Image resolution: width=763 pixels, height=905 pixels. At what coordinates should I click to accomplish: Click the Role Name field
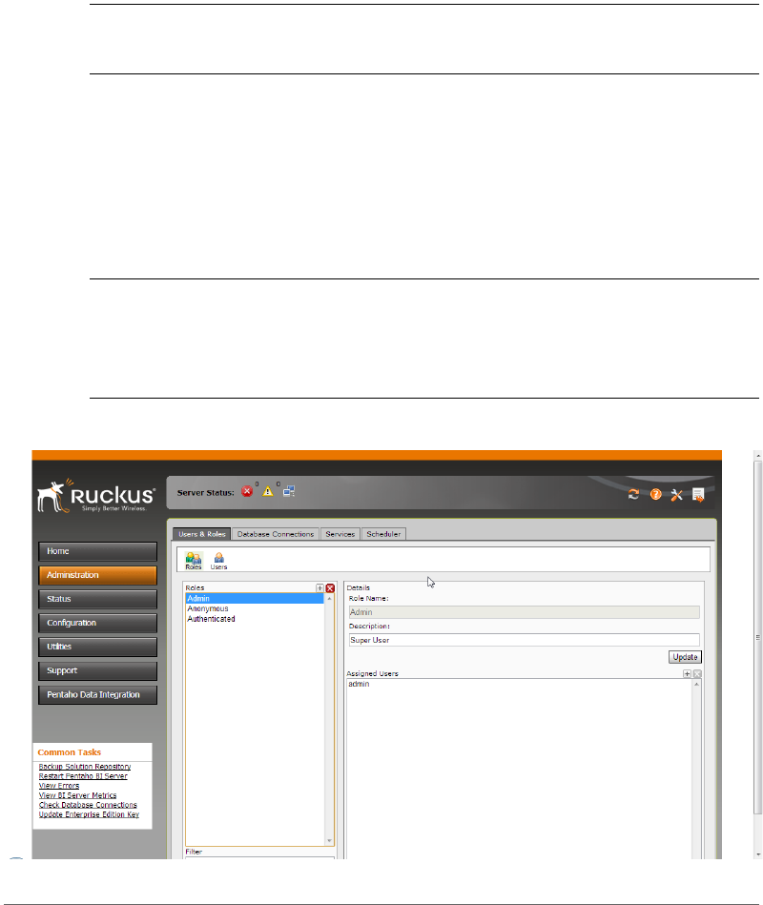pos(524,612)
